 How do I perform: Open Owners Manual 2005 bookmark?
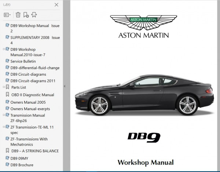[28, 102]
